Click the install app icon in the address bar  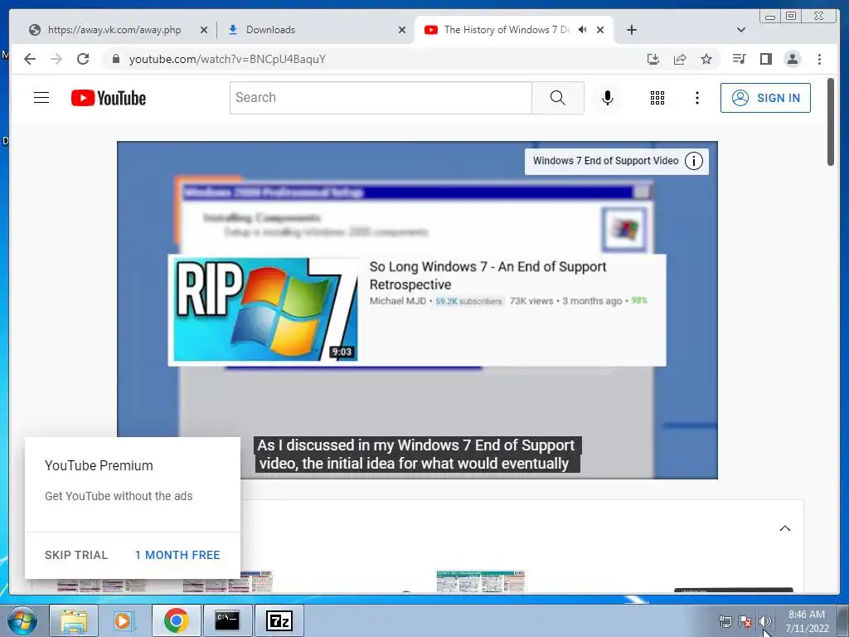coord(653,59)
